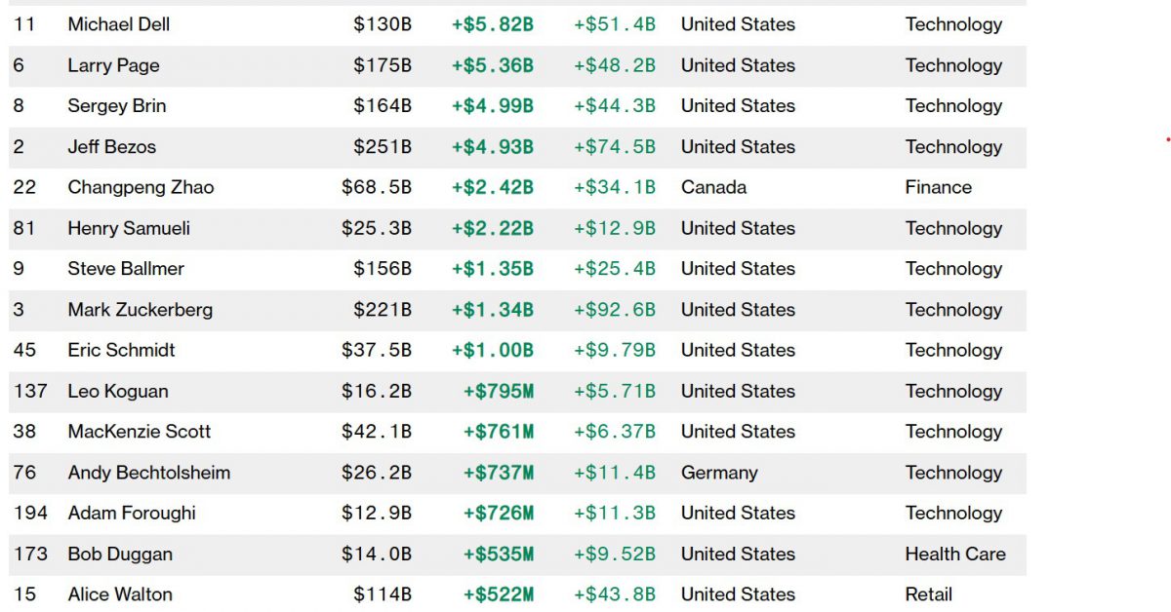Select MacKenzie Scott in the table

[139, 432]
